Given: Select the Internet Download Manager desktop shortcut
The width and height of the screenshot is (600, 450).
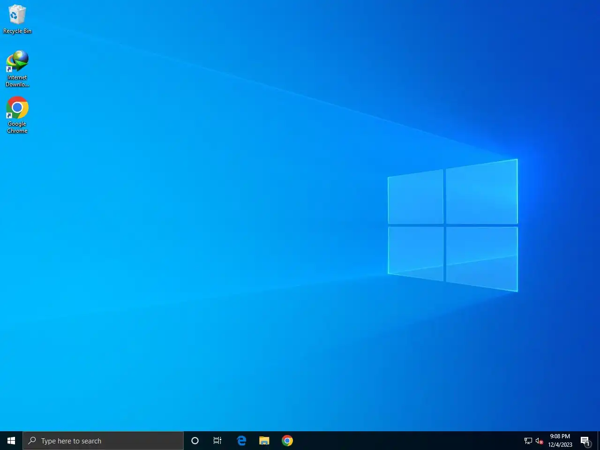Looking at the screenshot, I should (x=17, y=69).
